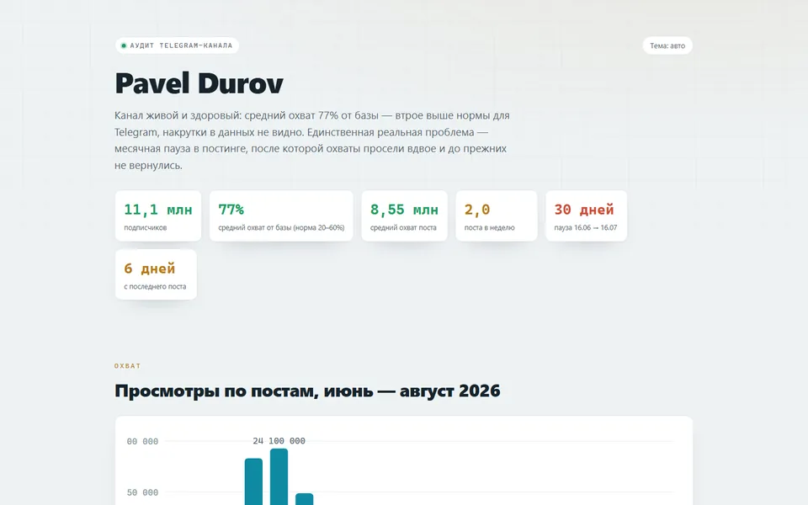808x505 pixels.
Task: Click the green status dot in badge
Action: (124, 45)
